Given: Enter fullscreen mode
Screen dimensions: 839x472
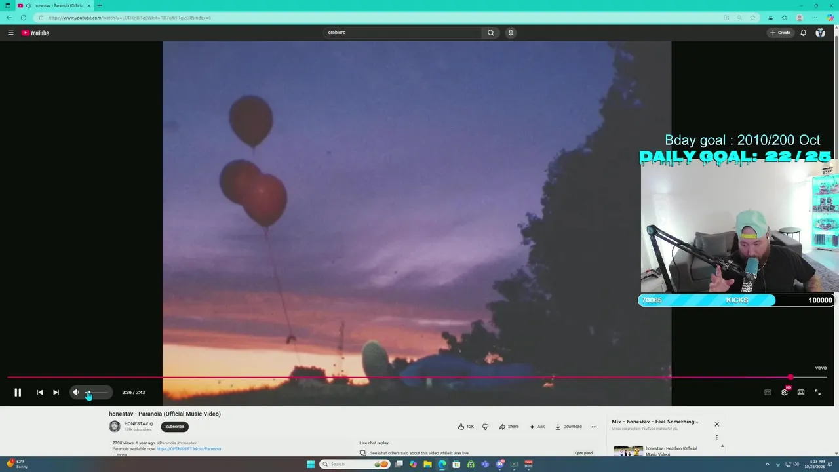Looking at the screenshot, I should coord(817,392).
